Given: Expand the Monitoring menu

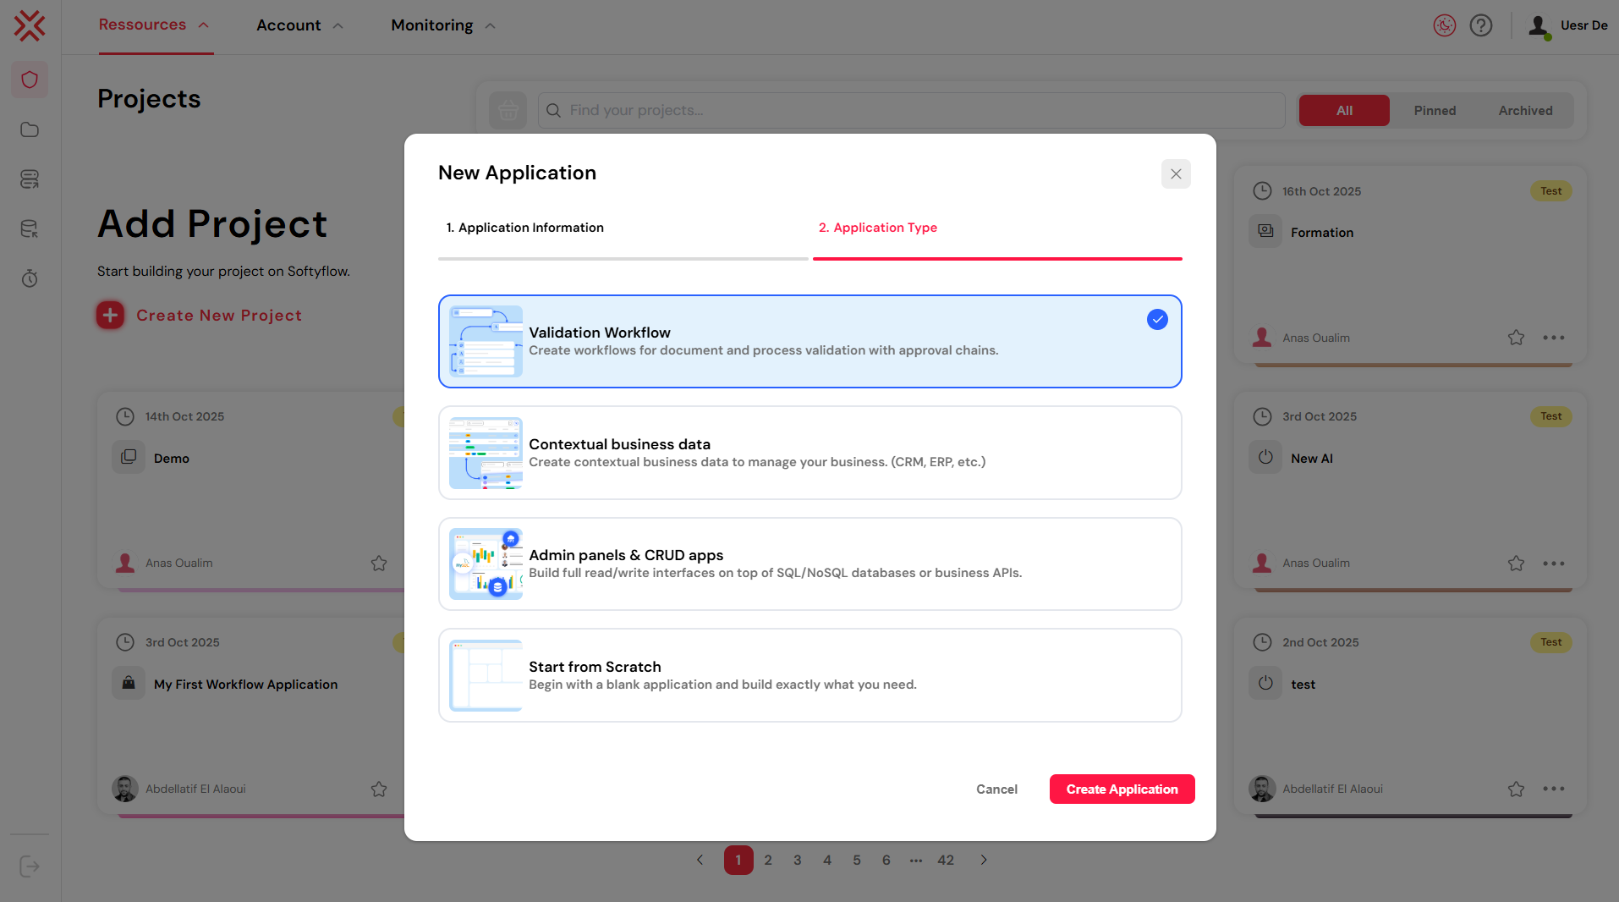Looking at the screenshot, I should pos(441,25).
